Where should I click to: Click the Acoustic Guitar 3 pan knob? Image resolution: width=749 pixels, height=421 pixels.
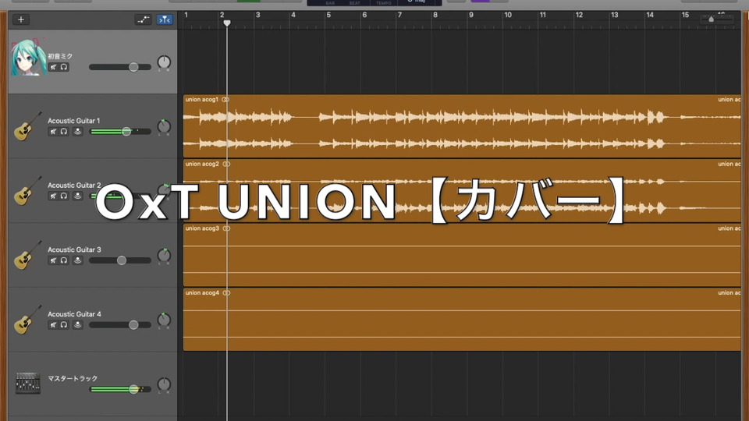pos(164,256)
